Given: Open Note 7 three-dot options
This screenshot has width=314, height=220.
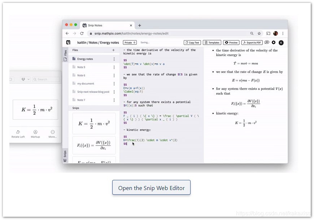Looking at the screenshot, I should click(114, 100).
